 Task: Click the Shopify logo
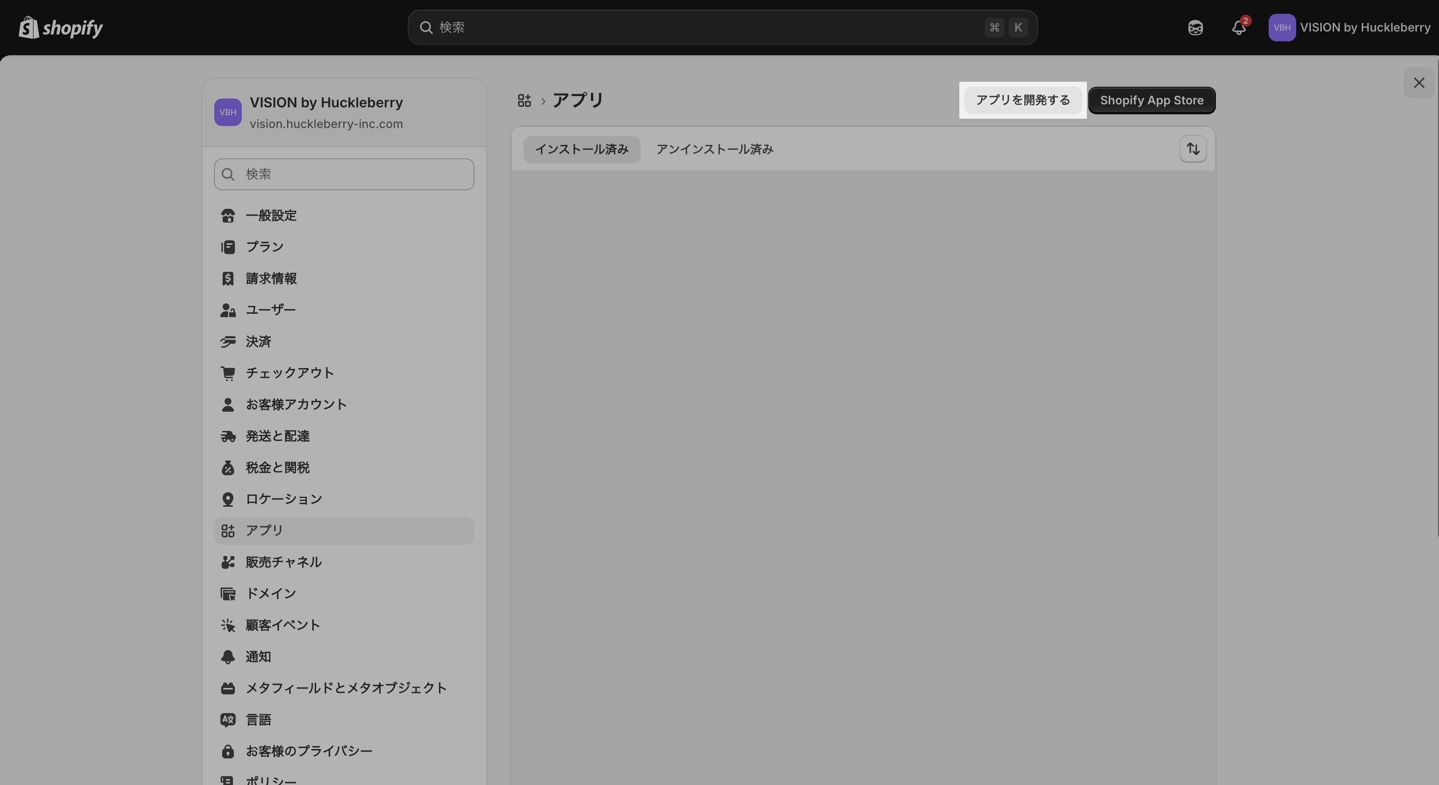click(61, 28)
